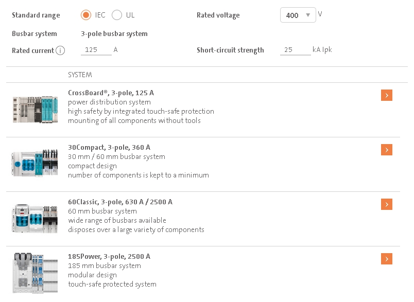Click the rated current input field

click(96, 50)
